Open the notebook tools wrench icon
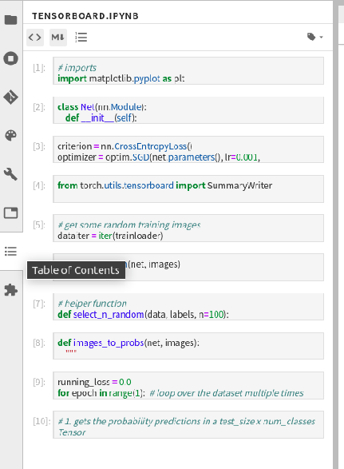Image resolution: width=344 pixels, height=469 pixels. tap(10, 174)
